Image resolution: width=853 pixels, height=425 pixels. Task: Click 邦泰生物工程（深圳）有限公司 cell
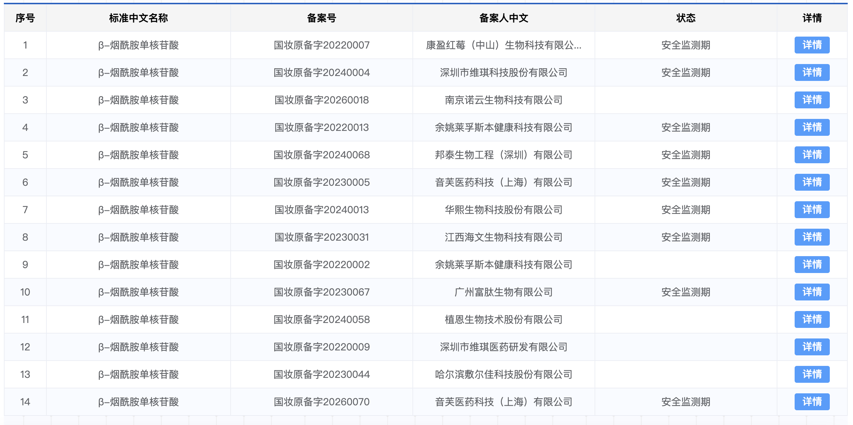pos(504,155)
